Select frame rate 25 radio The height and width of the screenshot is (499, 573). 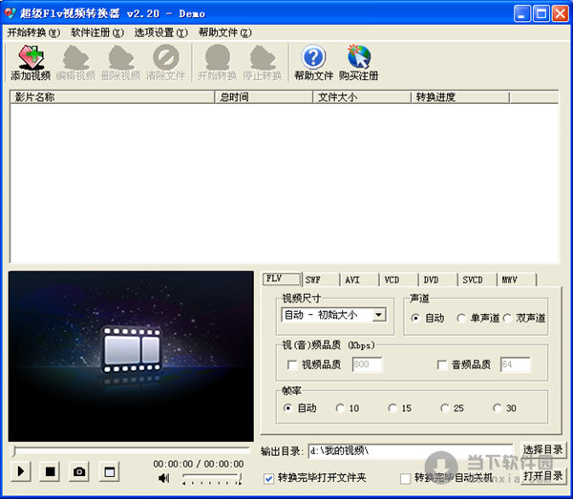coord(445,408)
